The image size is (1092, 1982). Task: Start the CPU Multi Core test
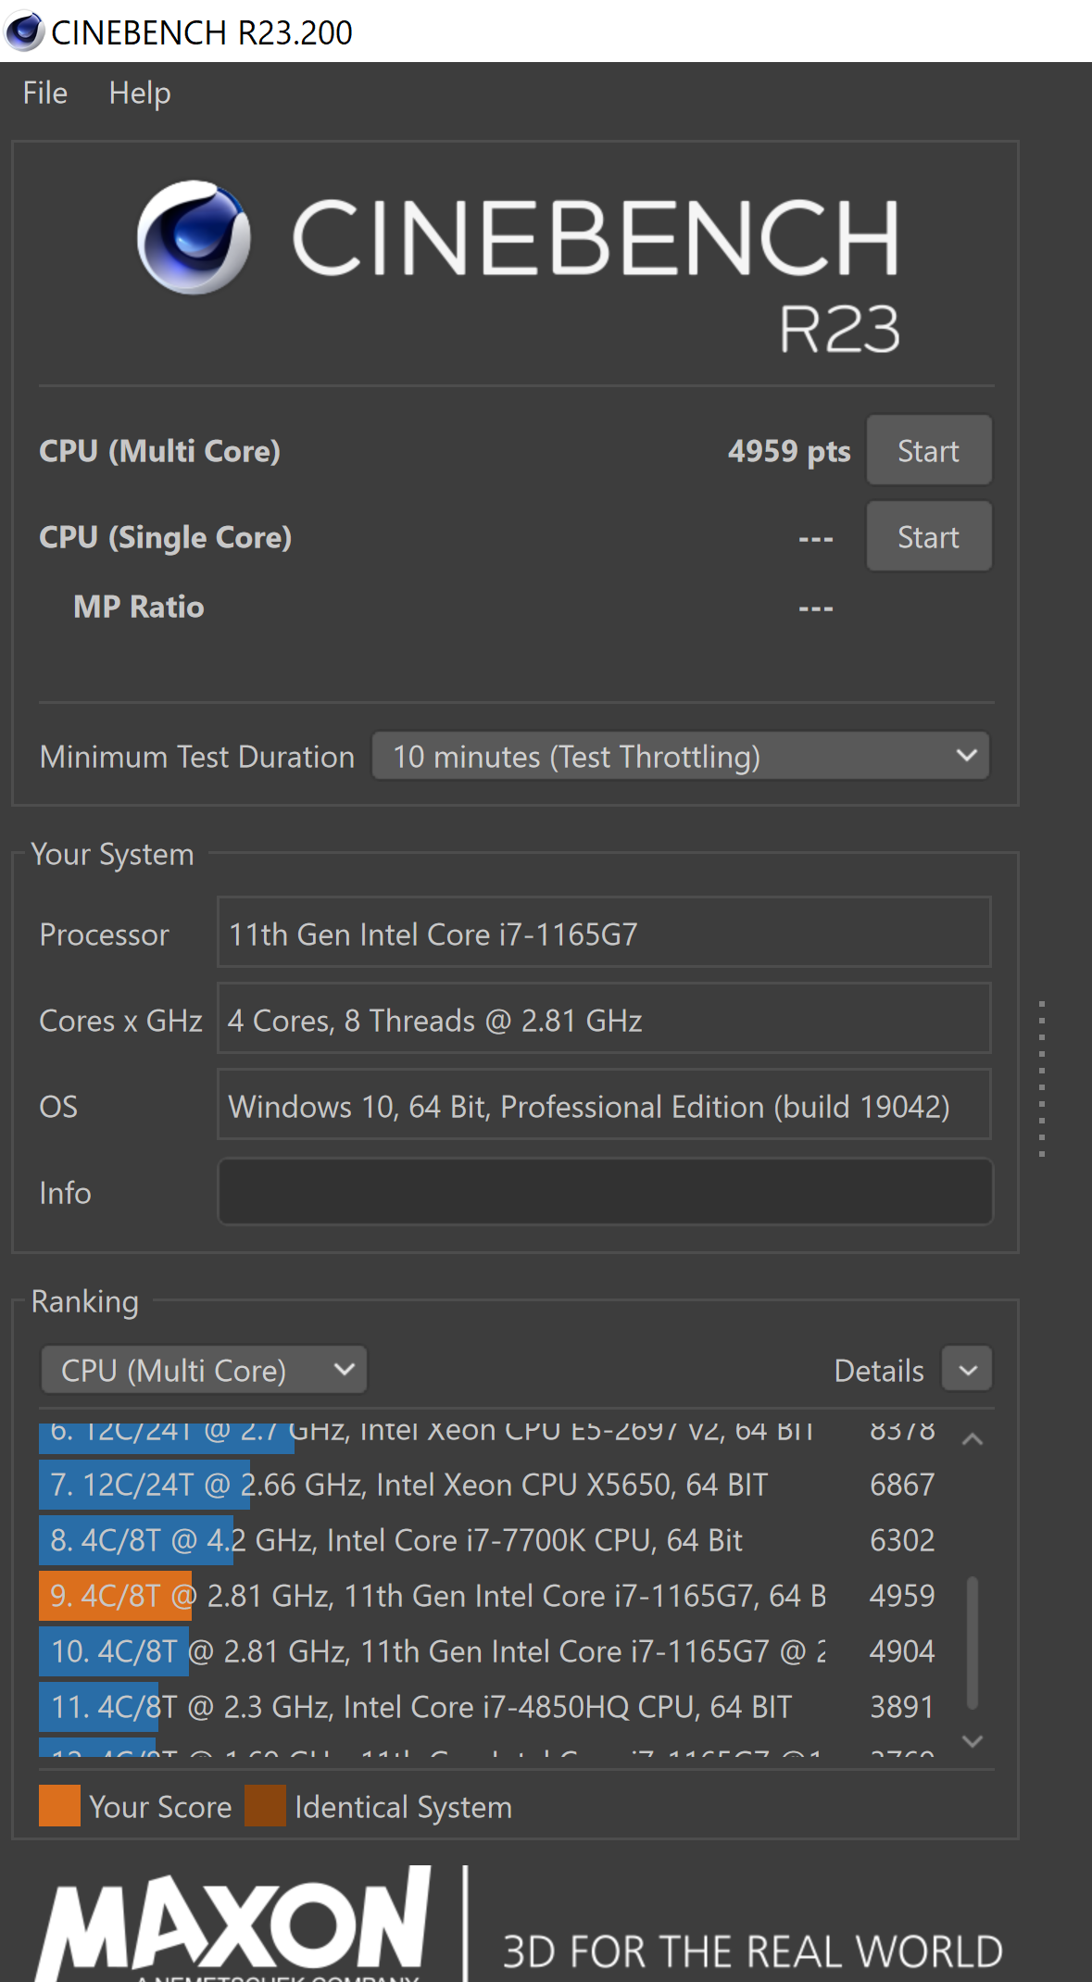click(x=929, y=450)
